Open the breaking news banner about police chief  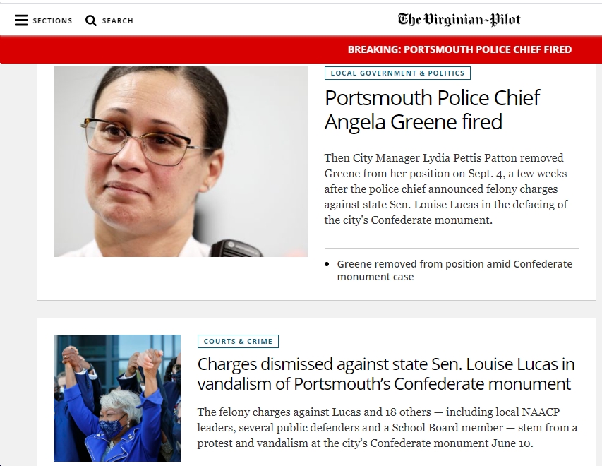(459, 49)
